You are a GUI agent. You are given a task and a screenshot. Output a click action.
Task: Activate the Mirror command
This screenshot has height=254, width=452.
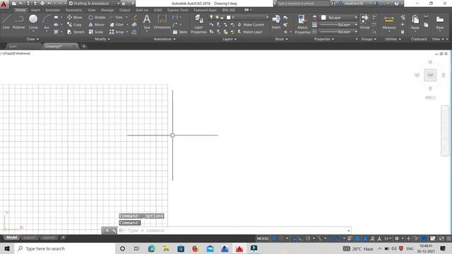(97, 25)
